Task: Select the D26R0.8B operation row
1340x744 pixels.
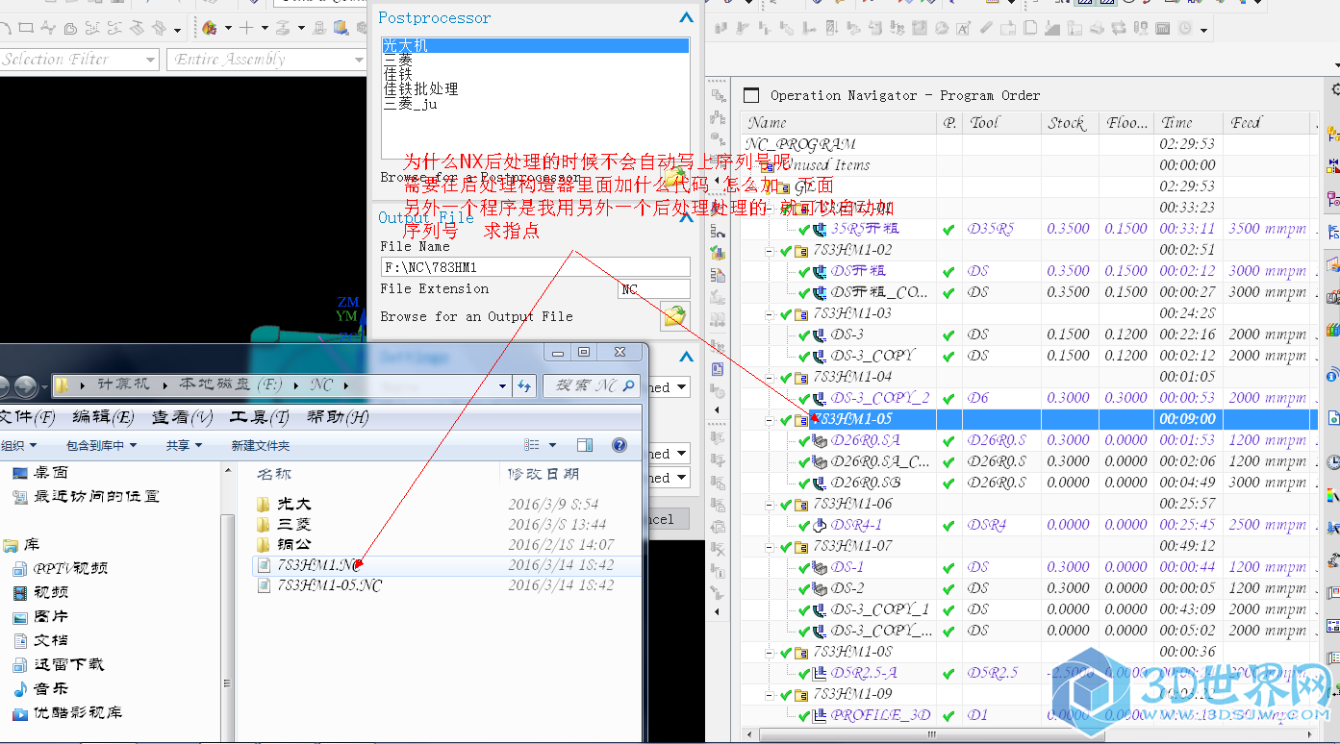Action: pyautogui.click(x=1029, y=483)
